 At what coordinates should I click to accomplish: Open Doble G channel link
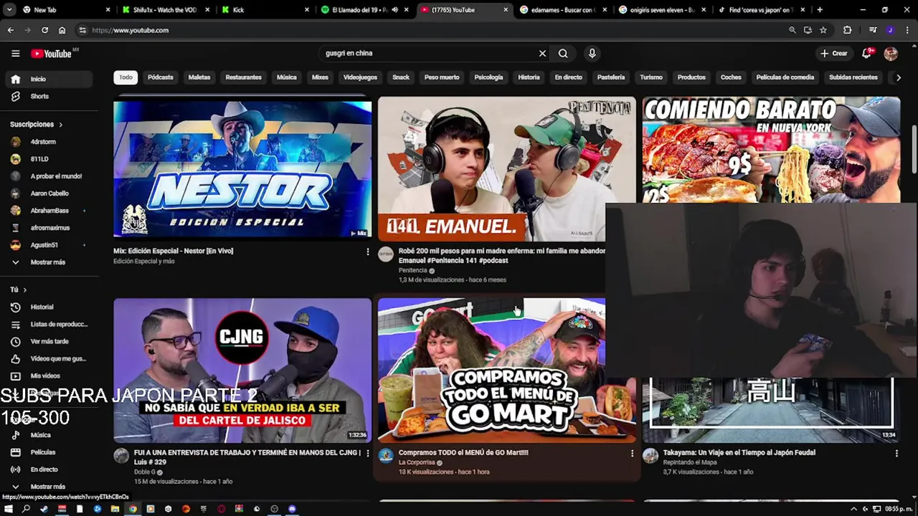144,472
